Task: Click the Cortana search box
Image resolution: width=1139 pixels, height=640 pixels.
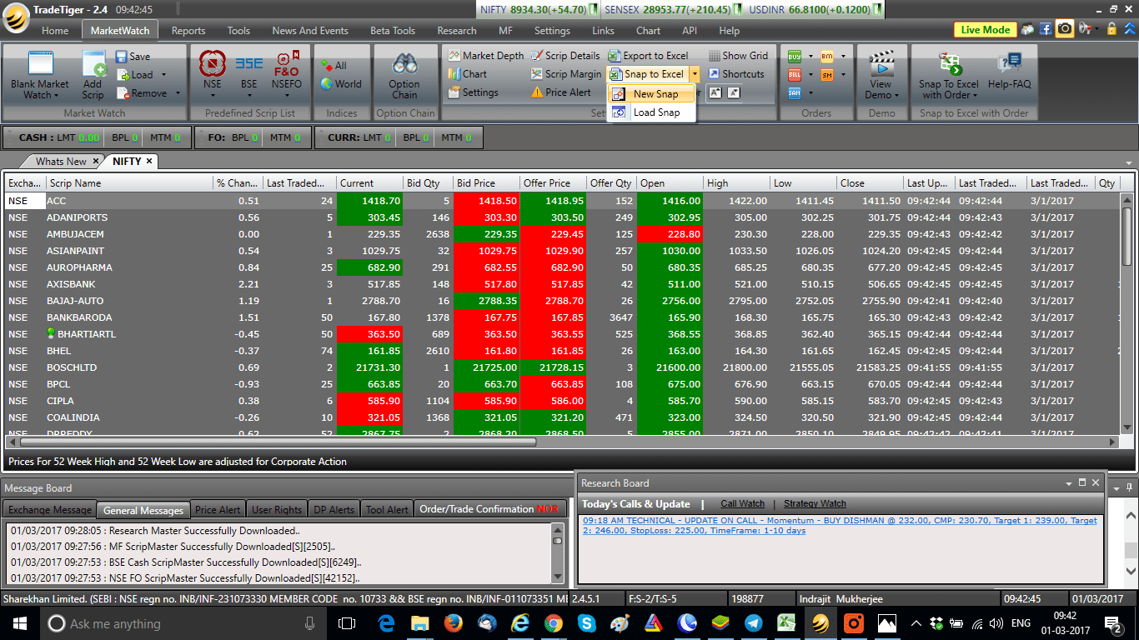Action: [181, 623]
